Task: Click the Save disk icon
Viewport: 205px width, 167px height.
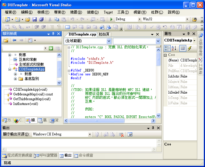Action: pyautogui.click(x=35, y=19)
